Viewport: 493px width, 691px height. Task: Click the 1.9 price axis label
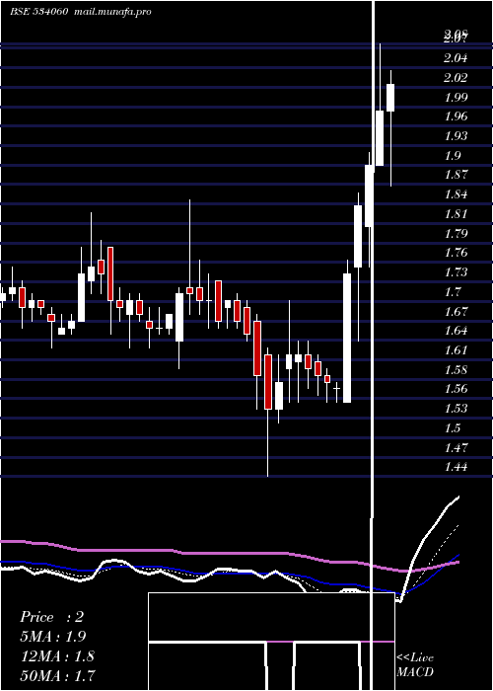[453, 155]
